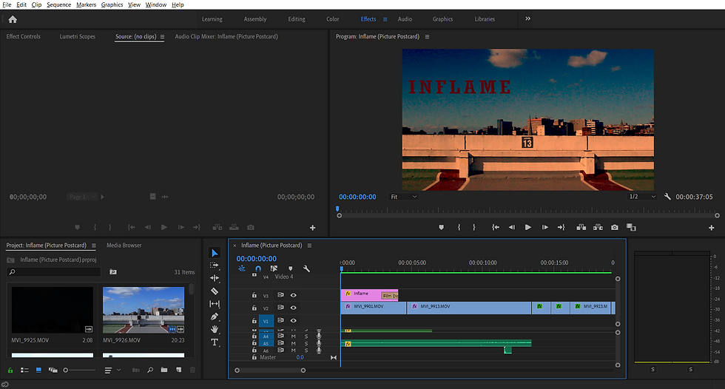
Task: Click New Item icon in Project panel
Action: tap(178, 370)
